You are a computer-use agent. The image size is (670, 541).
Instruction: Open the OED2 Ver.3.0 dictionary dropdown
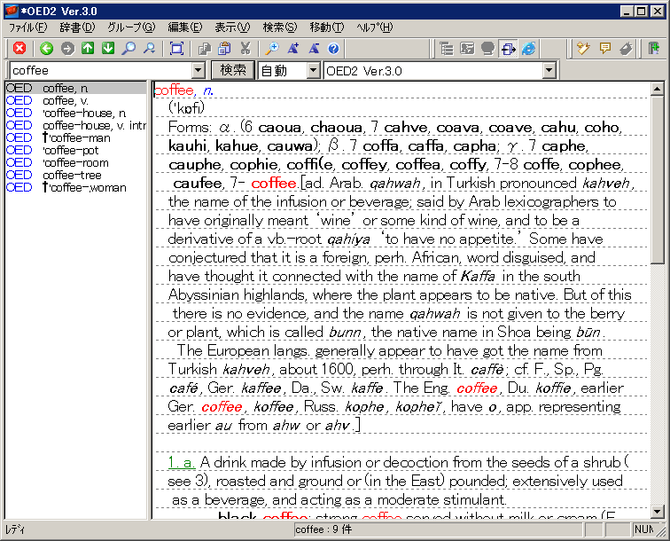point(549,70)
